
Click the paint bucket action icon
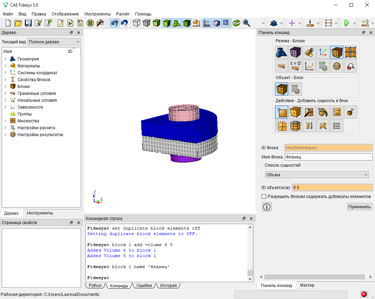click(323, 112)
